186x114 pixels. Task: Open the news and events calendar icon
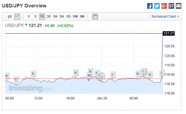(x=95, y=17)
